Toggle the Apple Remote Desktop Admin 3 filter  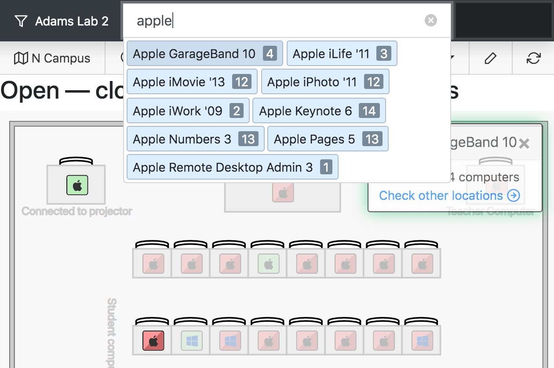[232, 167]
